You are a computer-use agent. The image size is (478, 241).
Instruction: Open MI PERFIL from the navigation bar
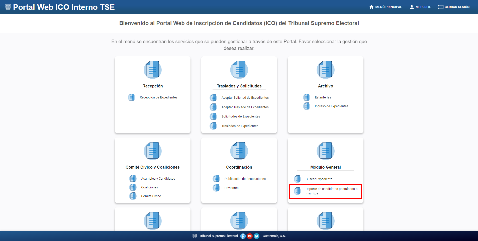420,7
